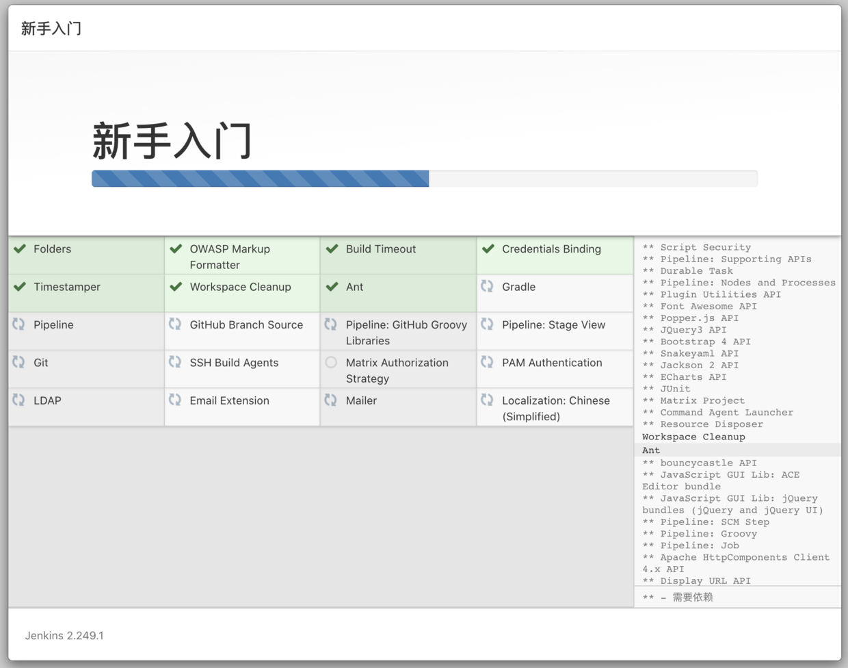Click the 'OWASP Markup Formatter' plugin name
Screen dimensions: 848x668
(x=230, y=257)
